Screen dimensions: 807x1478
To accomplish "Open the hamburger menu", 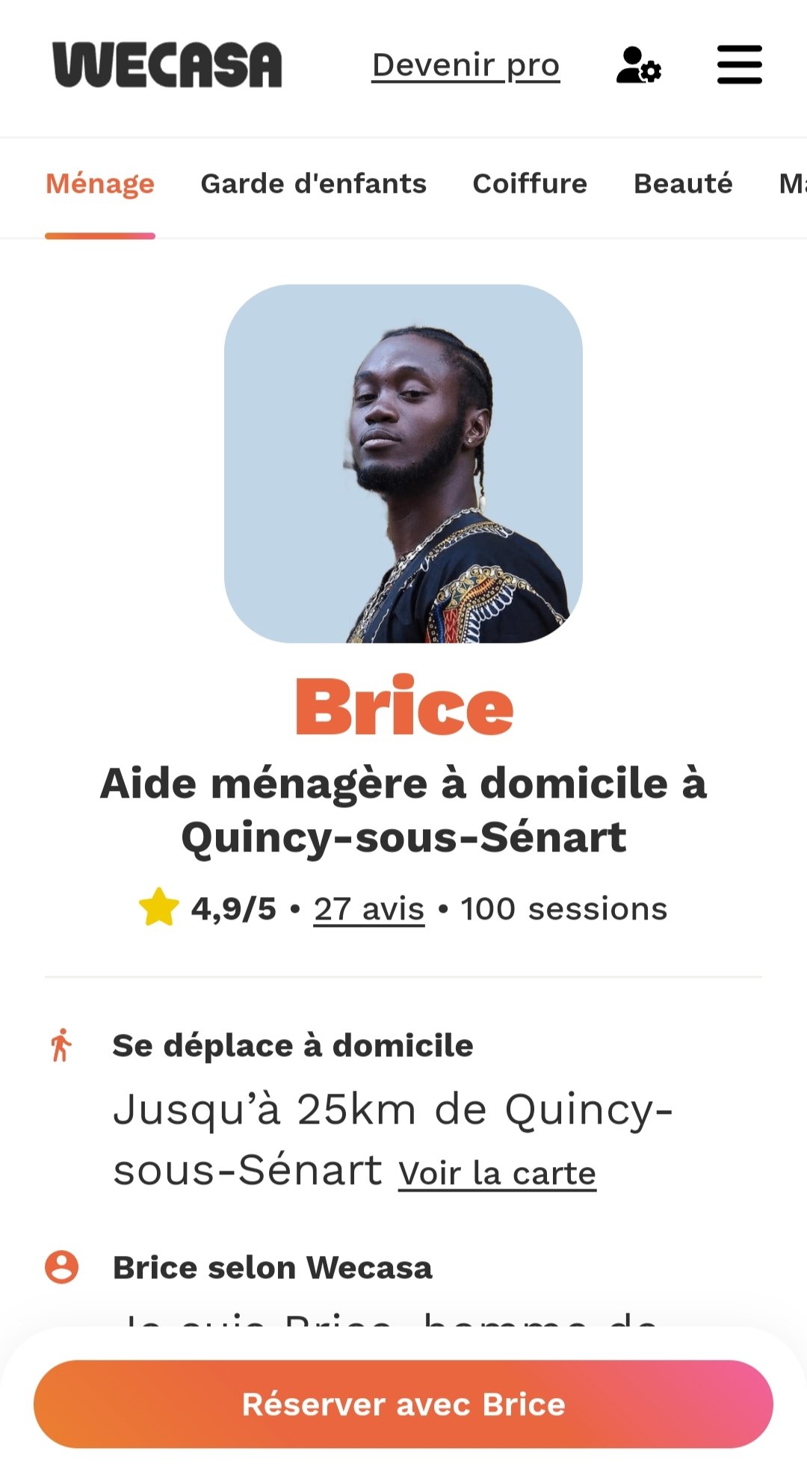I will coord(739,65).
